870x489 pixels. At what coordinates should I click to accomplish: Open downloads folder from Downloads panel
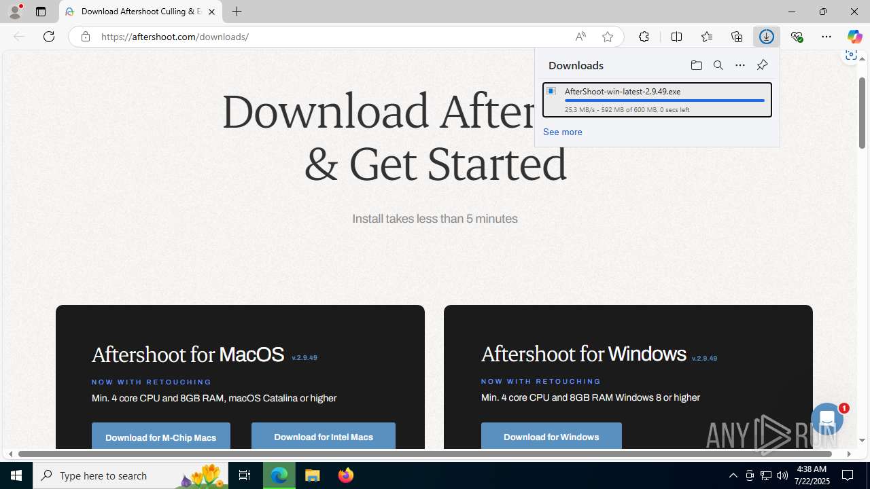696,65
